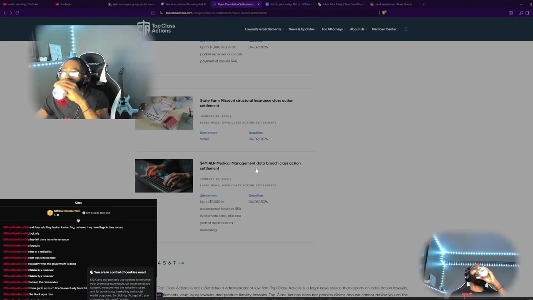
Task: Go to page 5 in pagination
Action: point(164,263)
